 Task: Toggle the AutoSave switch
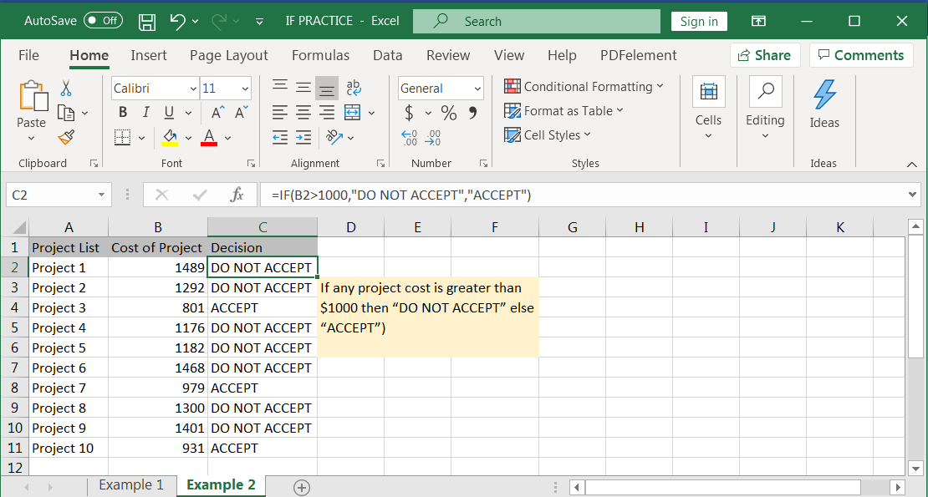(x=103, y=21)
